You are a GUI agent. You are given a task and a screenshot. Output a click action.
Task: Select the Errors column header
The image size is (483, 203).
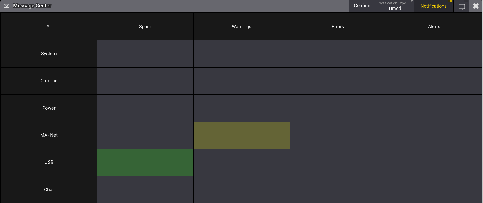(338, 27)
